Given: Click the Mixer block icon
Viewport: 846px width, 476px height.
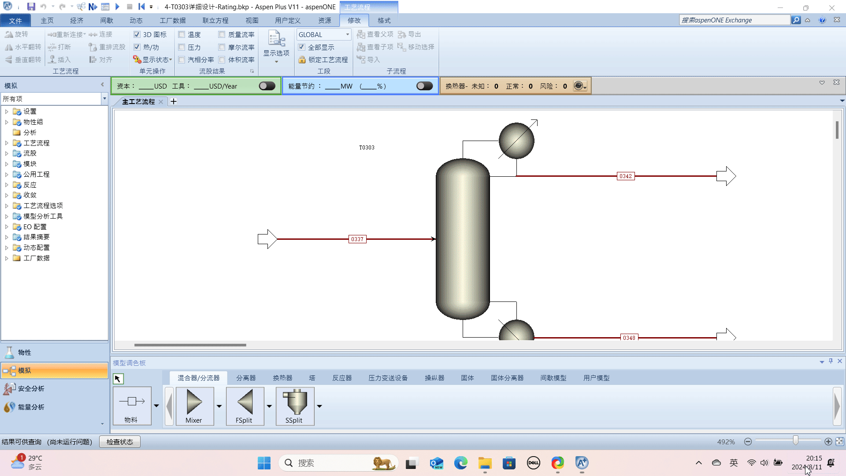Looking at the screenshot, I should pyautogui.click(x=194, y=402).
